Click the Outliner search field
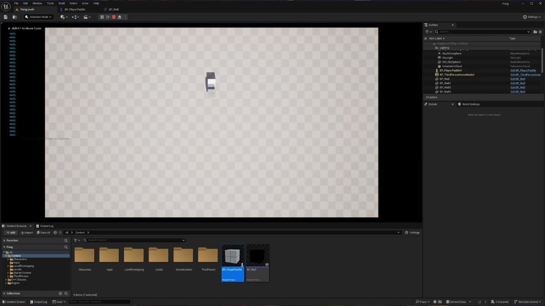Viewport: 545px width, 306px height. [x=483, y=32]
